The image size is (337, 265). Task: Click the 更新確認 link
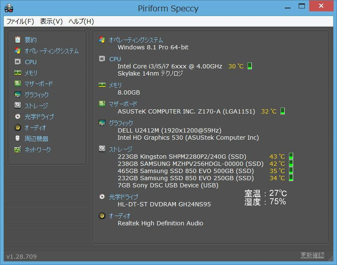coord(312,255)
